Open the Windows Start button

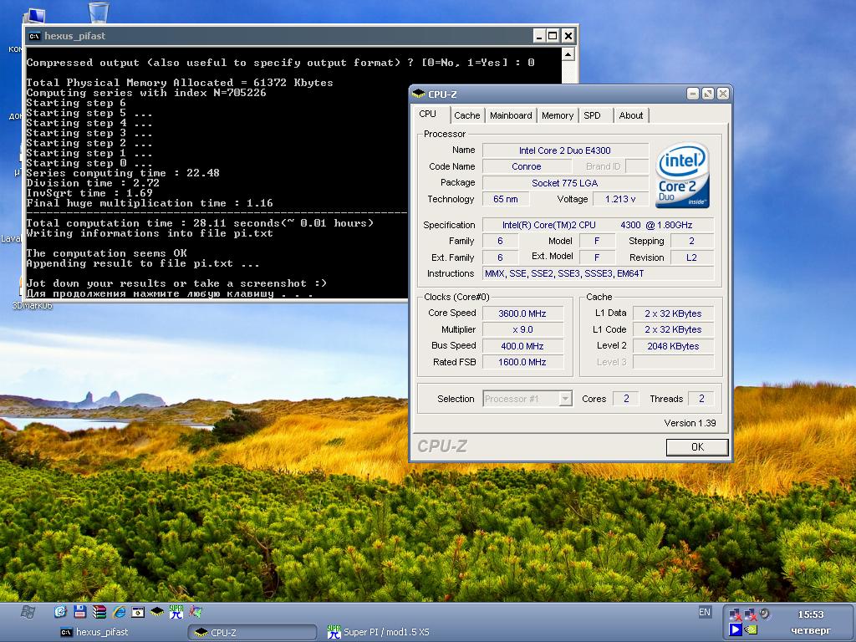28,612
